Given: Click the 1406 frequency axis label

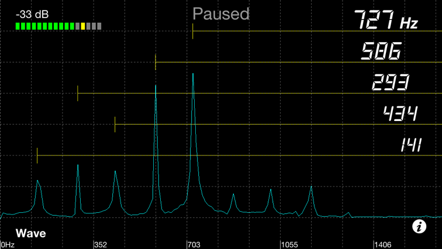Looking at the screenshot, I should [383, 245].
